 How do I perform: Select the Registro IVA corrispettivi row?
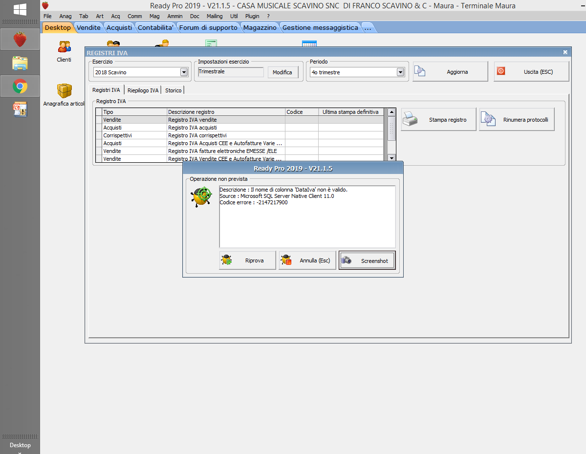239,135
